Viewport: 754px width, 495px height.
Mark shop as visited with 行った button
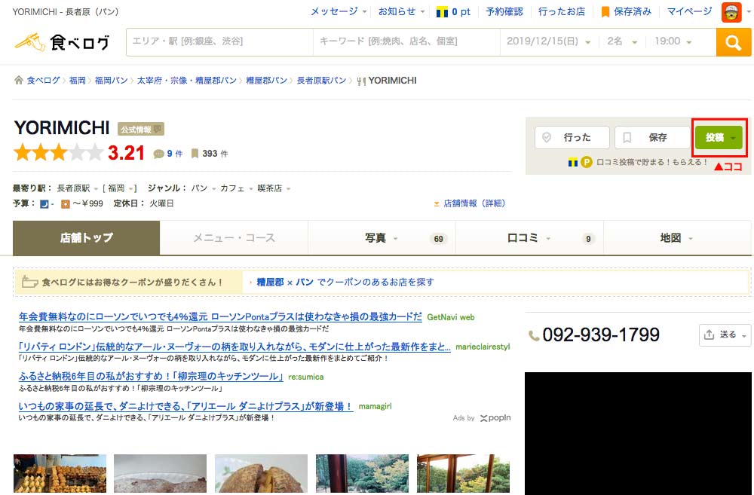(572, 137)
